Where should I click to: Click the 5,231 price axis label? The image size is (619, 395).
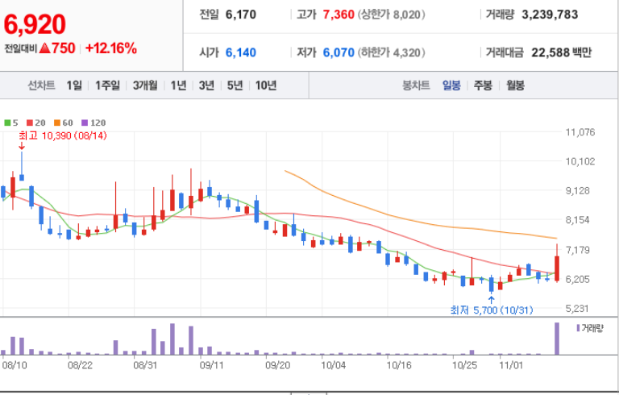coord(578,309)
